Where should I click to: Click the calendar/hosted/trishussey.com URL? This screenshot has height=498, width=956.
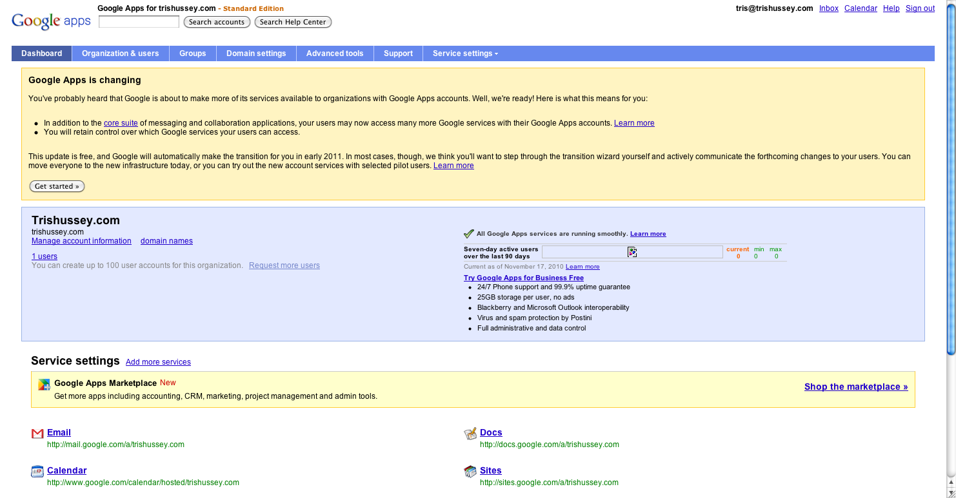click(x=143, y=483)
